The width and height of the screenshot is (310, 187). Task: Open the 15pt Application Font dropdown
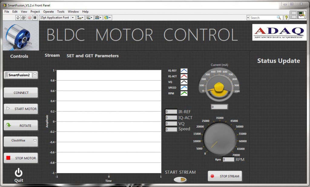click(x=57, y=18)
